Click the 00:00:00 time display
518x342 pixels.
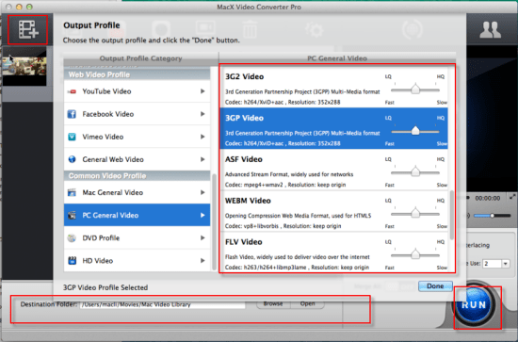488,198
